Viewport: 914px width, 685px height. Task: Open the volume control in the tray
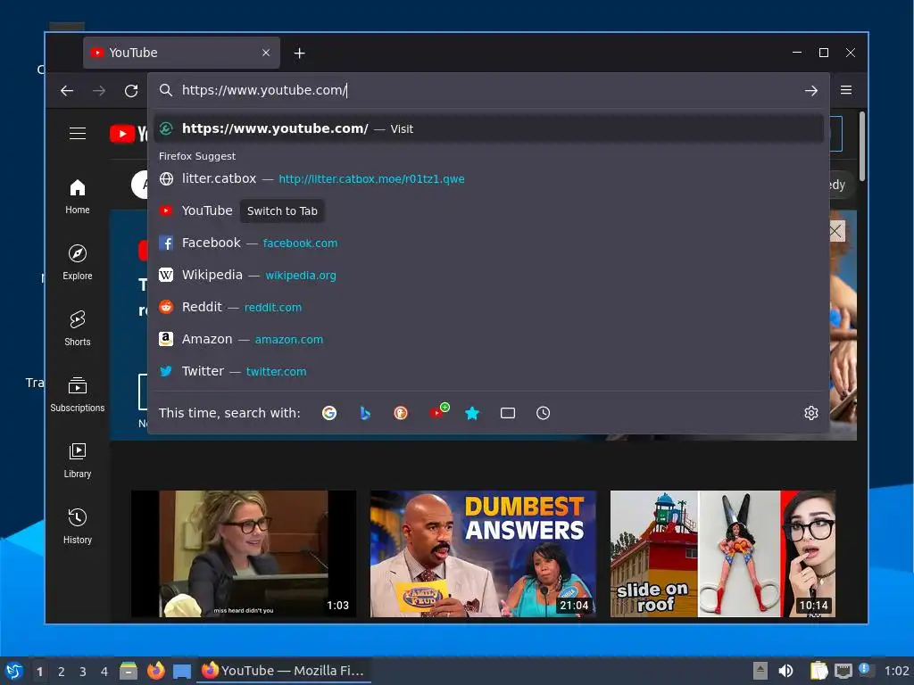click(x=785, y=671)
